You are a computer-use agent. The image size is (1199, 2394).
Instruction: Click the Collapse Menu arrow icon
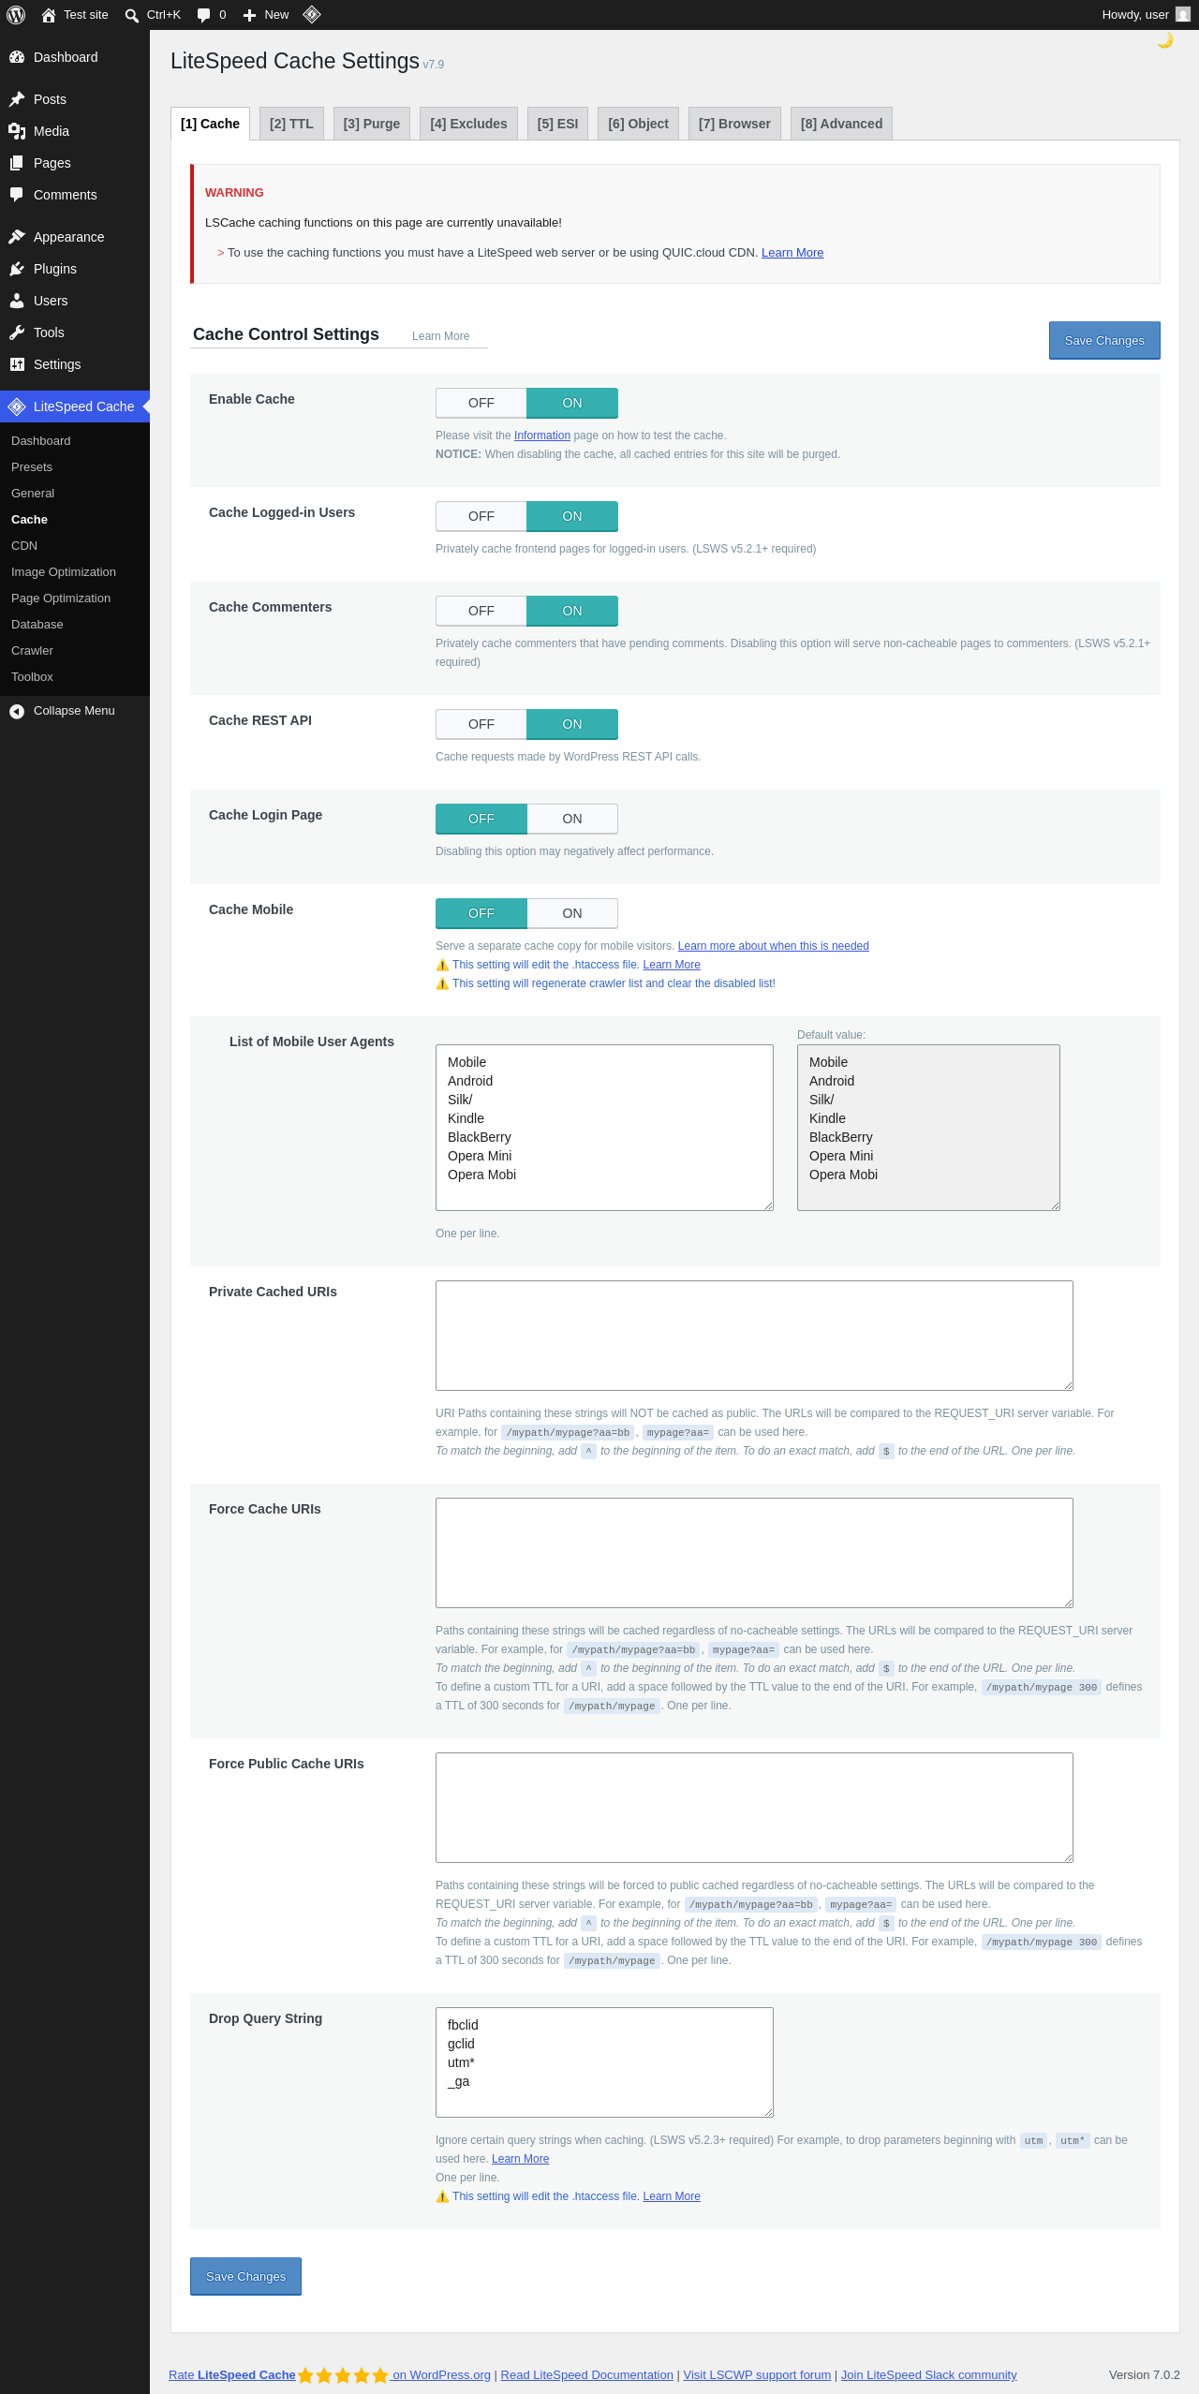point(17,711)
